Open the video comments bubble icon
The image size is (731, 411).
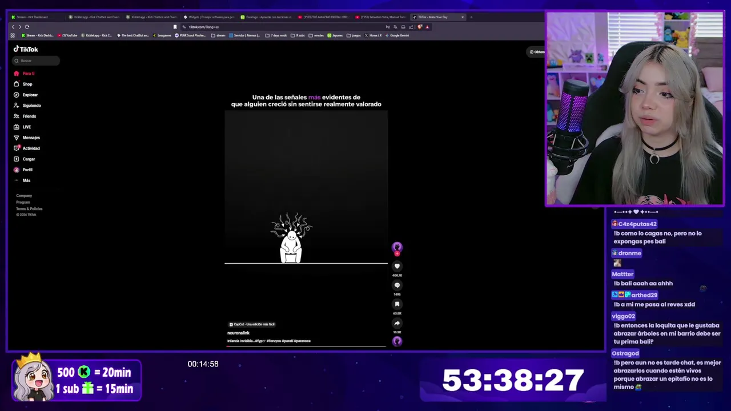point(397,285)
